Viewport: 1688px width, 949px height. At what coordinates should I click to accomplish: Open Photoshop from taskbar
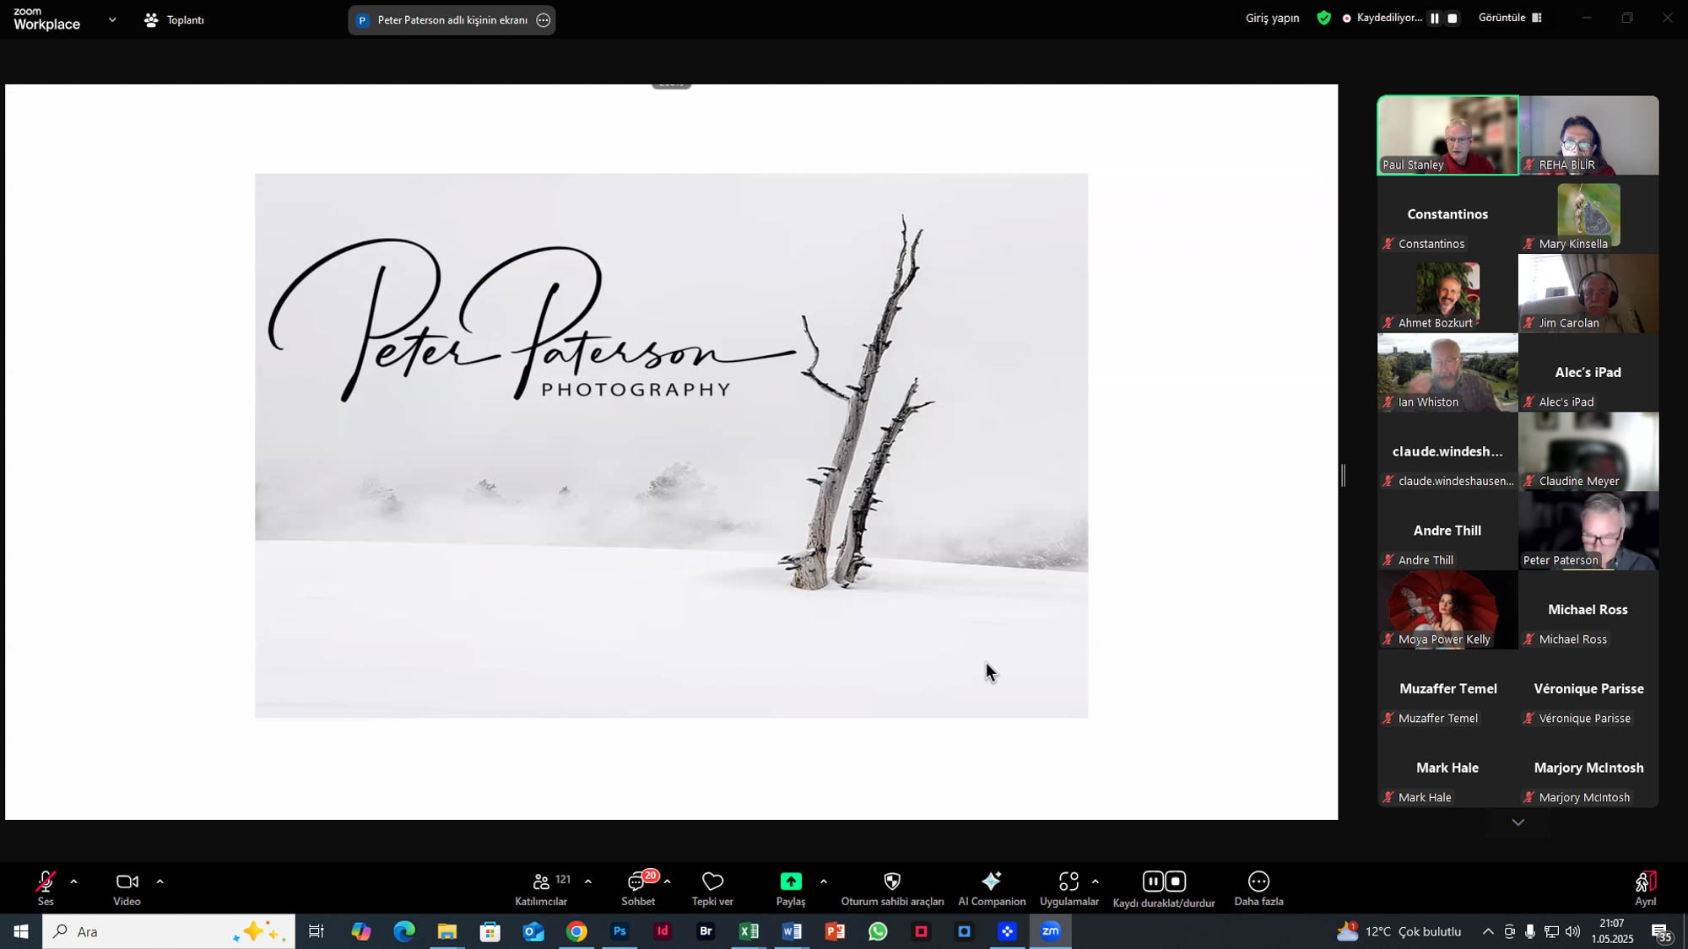point(619,931)
